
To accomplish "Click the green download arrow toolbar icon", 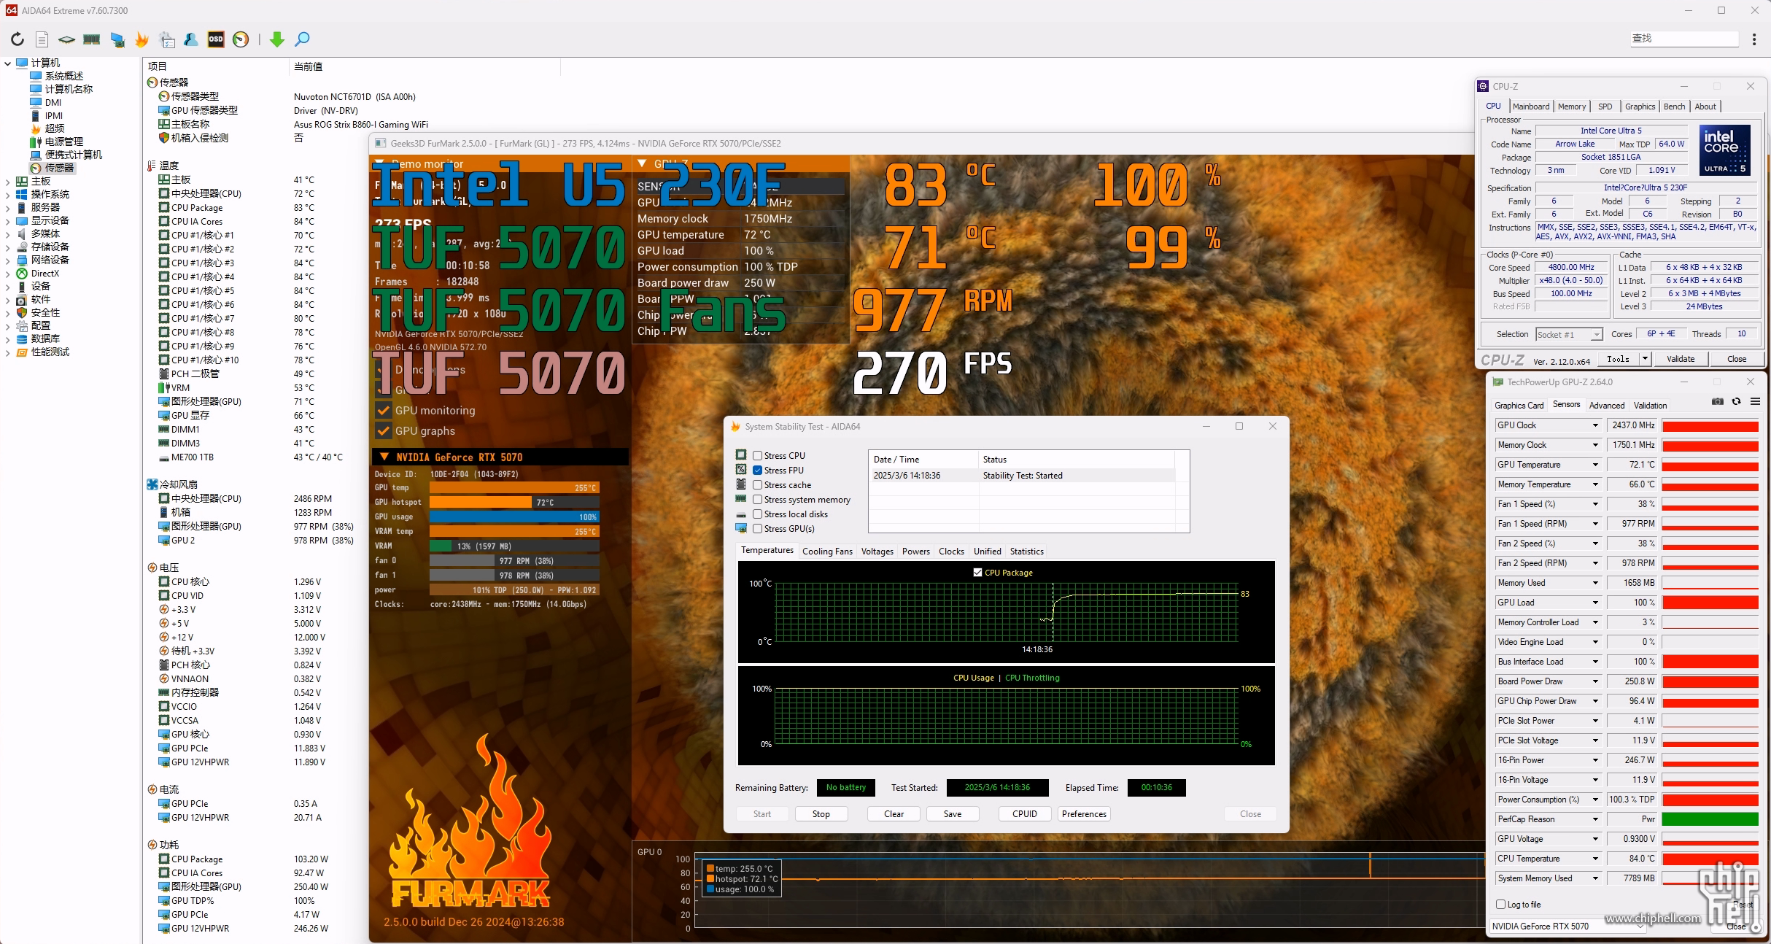I will pyautogui.click(x=277, y=39).
